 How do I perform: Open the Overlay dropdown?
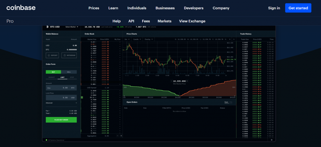[148, 39]
